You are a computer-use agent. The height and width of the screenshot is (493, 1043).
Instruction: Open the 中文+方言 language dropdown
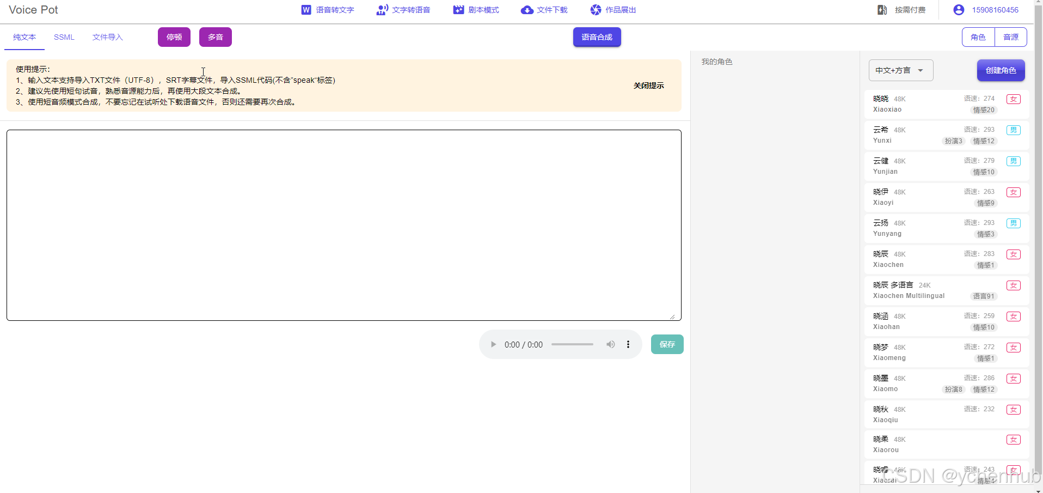click(x=901, y=70)
